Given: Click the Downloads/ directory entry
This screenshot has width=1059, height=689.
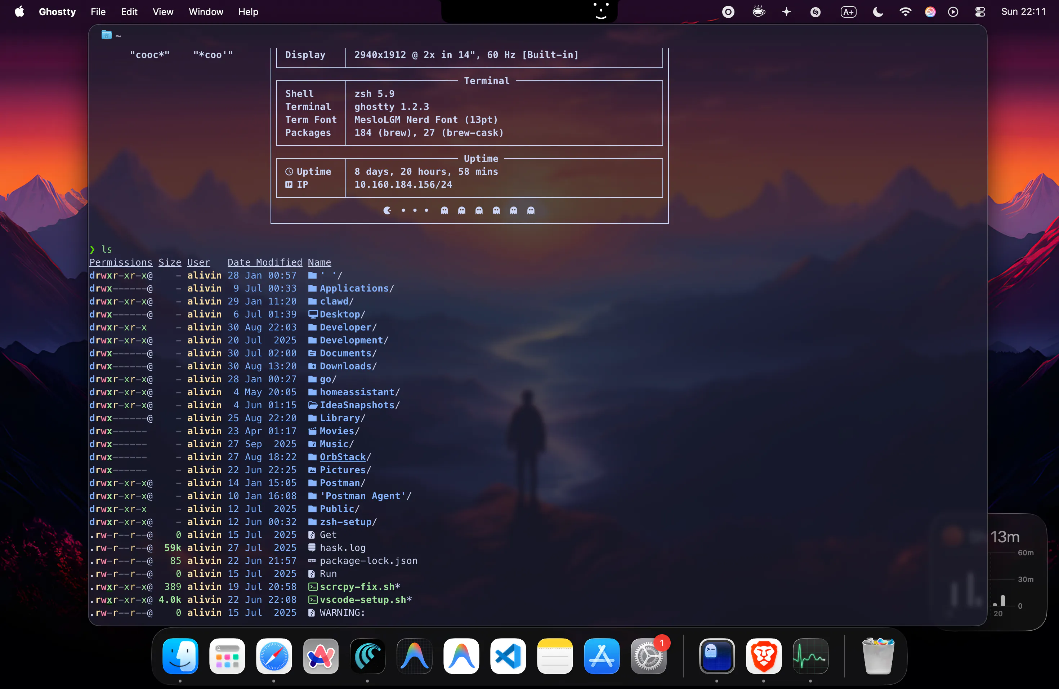Looking at the screenshot, I should (x=348, y=366).
